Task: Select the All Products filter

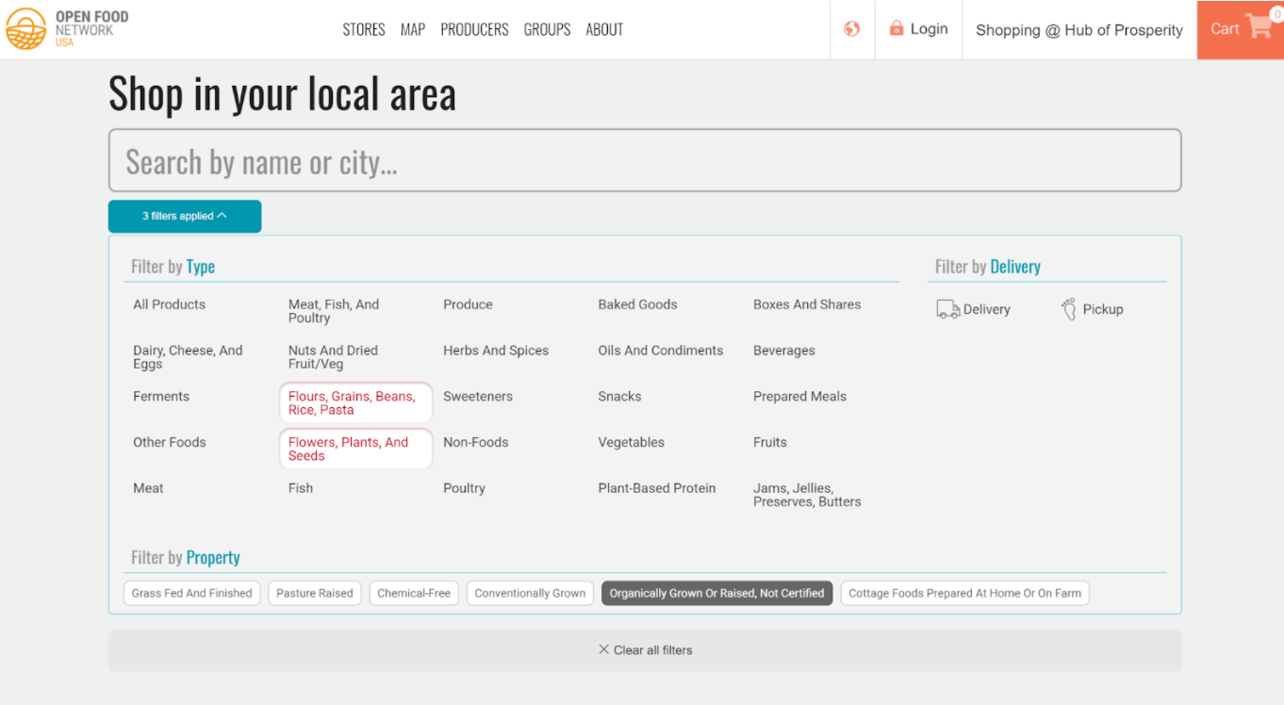Action: tap(170, 304)
